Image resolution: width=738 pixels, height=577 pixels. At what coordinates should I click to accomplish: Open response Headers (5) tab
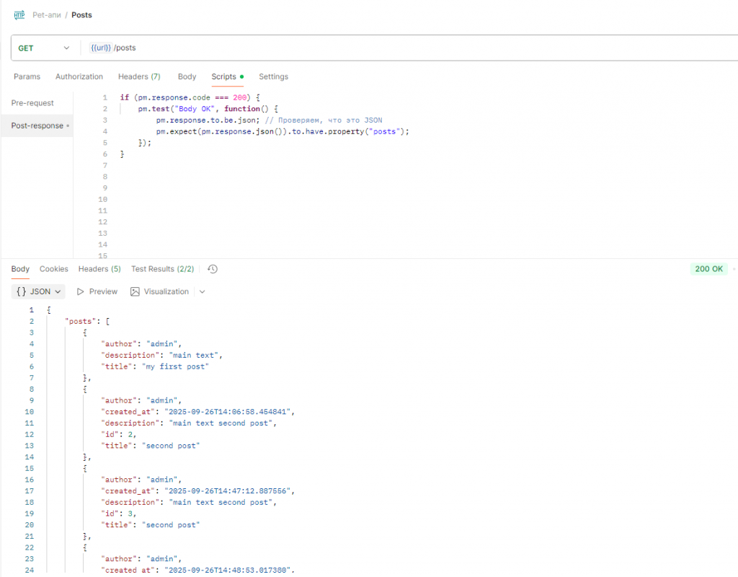pyautogui.click(x=99, y=269)
